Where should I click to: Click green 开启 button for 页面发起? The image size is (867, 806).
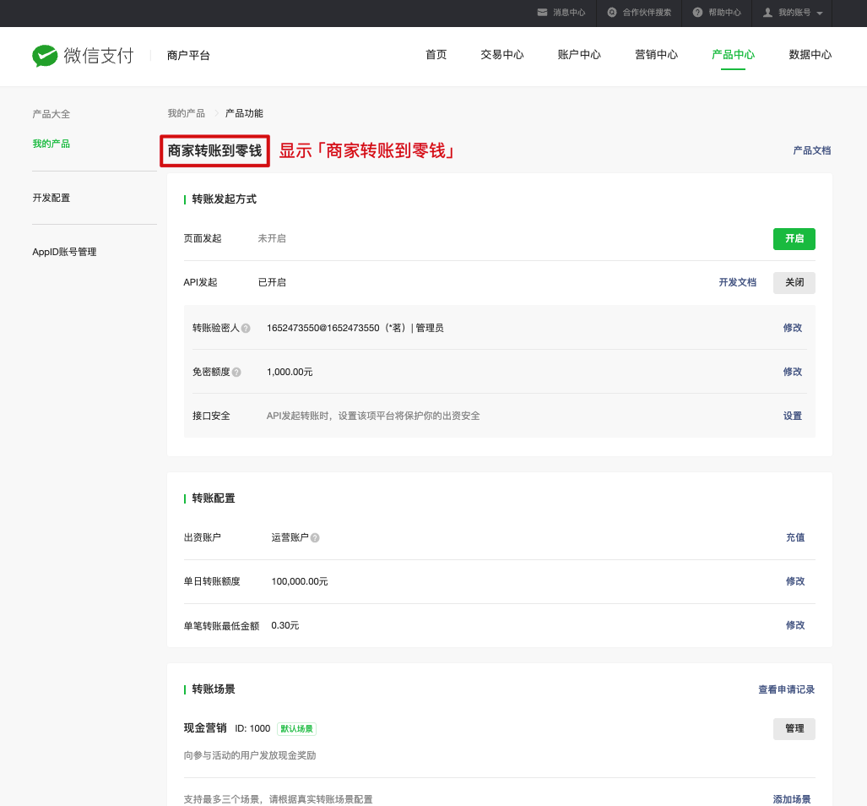point(794,239)
